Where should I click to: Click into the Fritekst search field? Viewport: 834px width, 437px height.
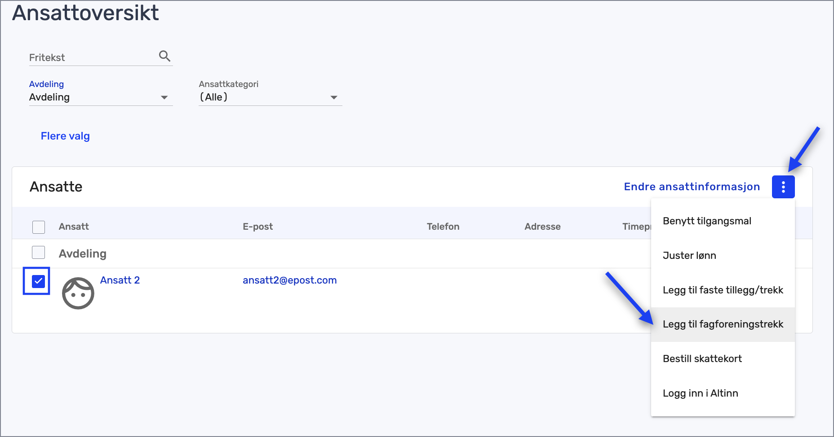tap(92, 58)
